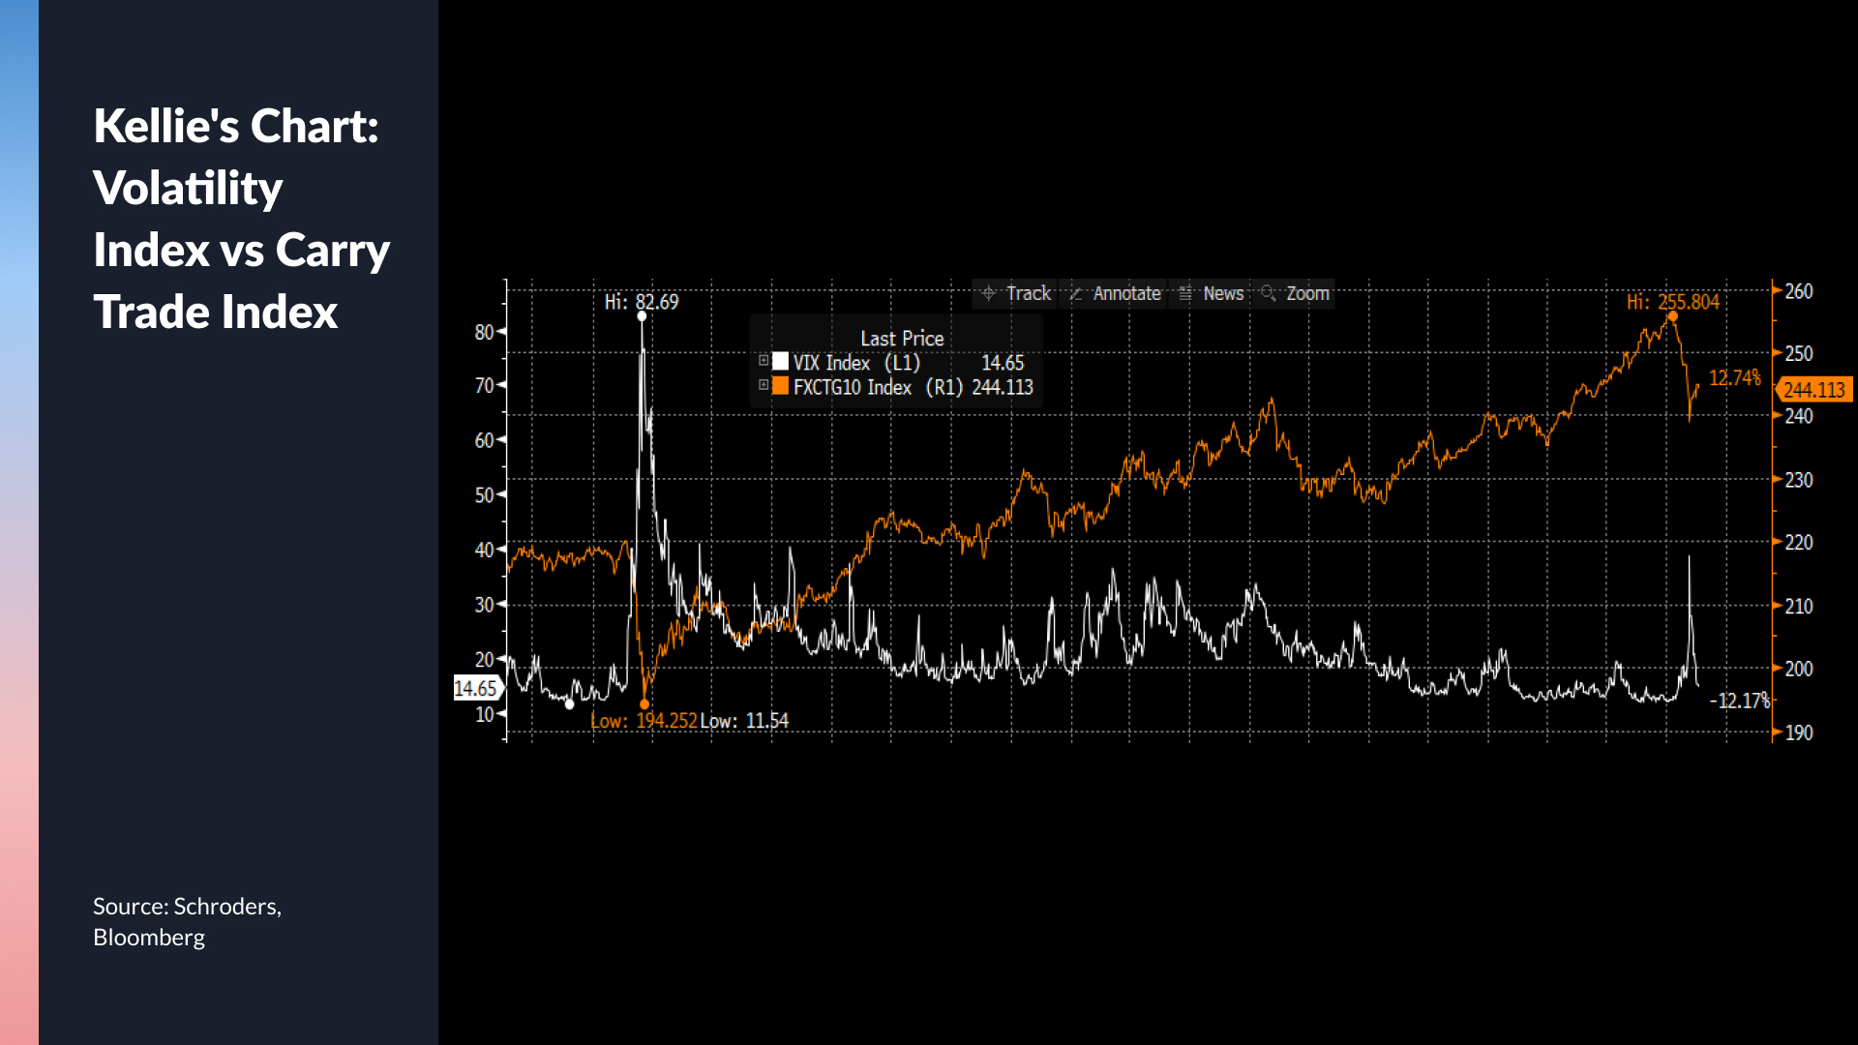Click the orange FXCTG10 Index color swatch
The width and height of the screenshot is (1858, 1045).
[x=780, y=386]
